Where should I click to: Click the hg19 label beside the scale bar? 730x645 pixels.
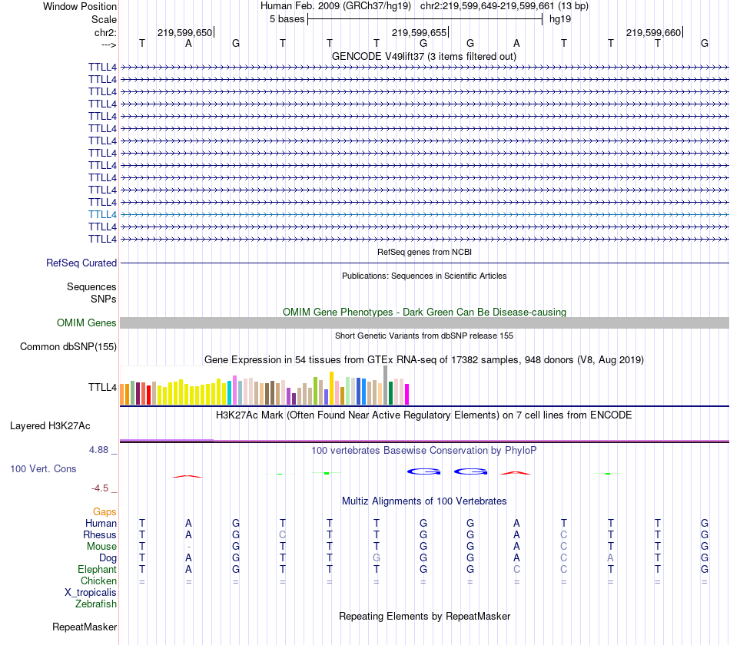(x=560, y=19)
